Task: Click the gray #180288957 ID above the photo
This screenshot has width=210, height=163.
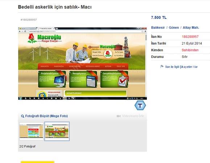Action: pos(29,20)
